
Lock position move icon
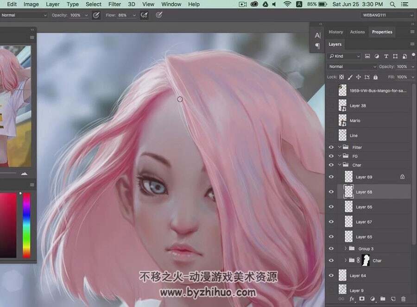click(x=359, y=77)
